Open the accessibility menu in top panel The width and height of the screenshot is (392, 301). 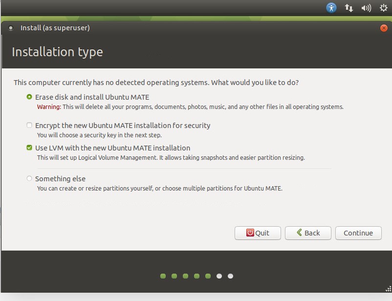point(331,8)
